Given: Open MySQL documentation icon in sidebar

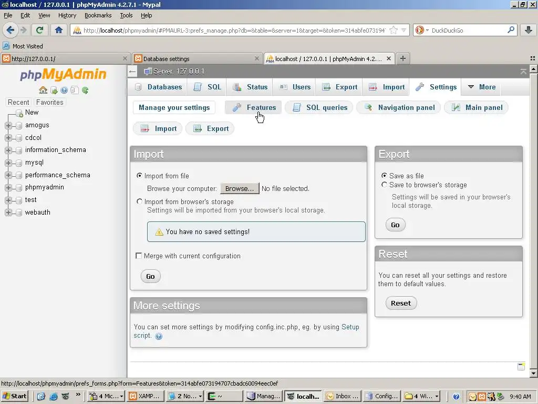Looking at the screenshot, I should (75, 90).
